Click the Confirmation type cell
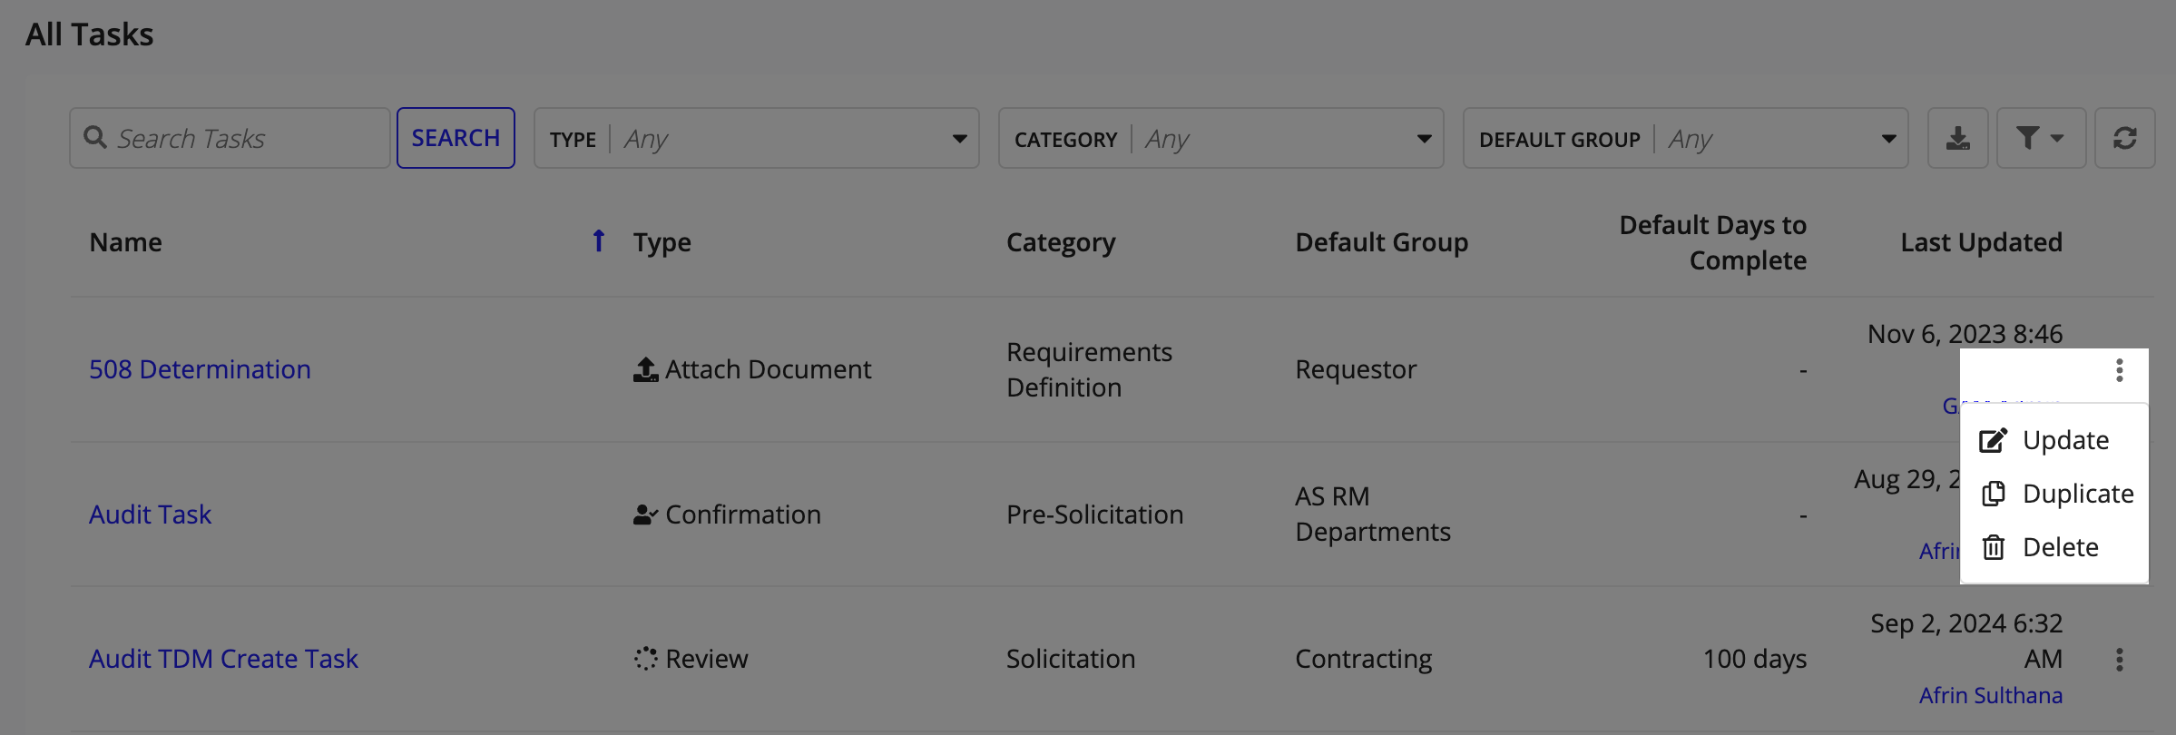Viewport: 2176px width, 735px height. pos(726,514)
